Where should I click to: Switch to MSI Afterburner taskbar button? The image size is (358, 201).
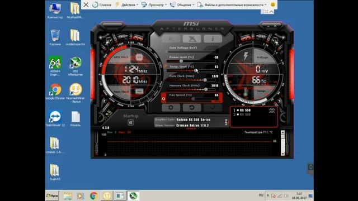tap(133, 196)
